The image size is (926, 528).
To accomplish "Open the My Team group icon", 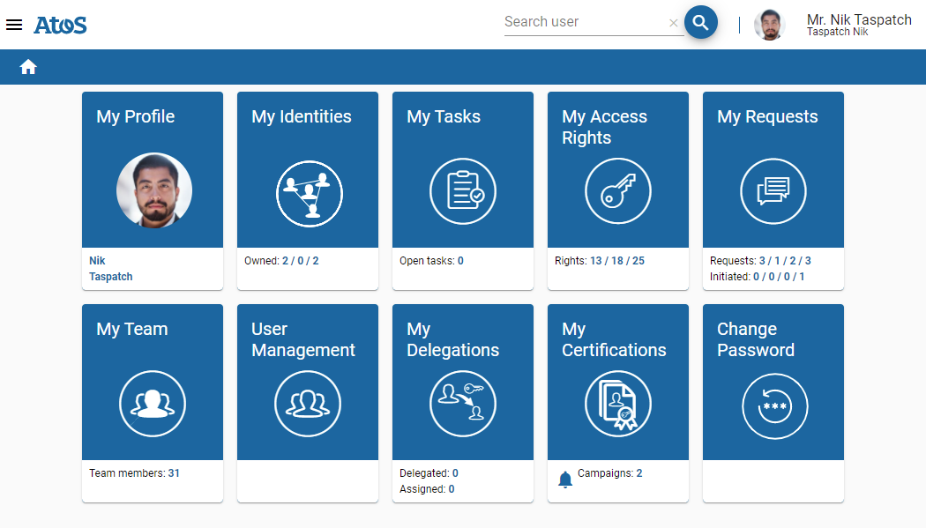I will pyautogui.click(x=152, y=404).
